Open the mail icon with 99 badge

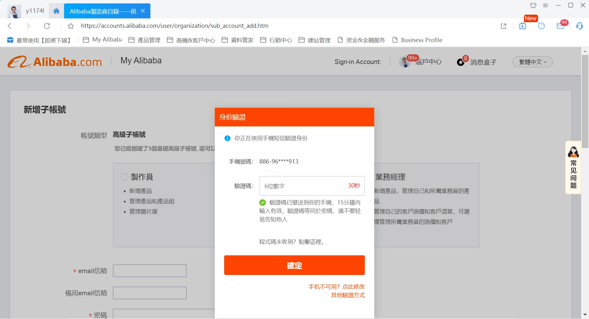561,26
